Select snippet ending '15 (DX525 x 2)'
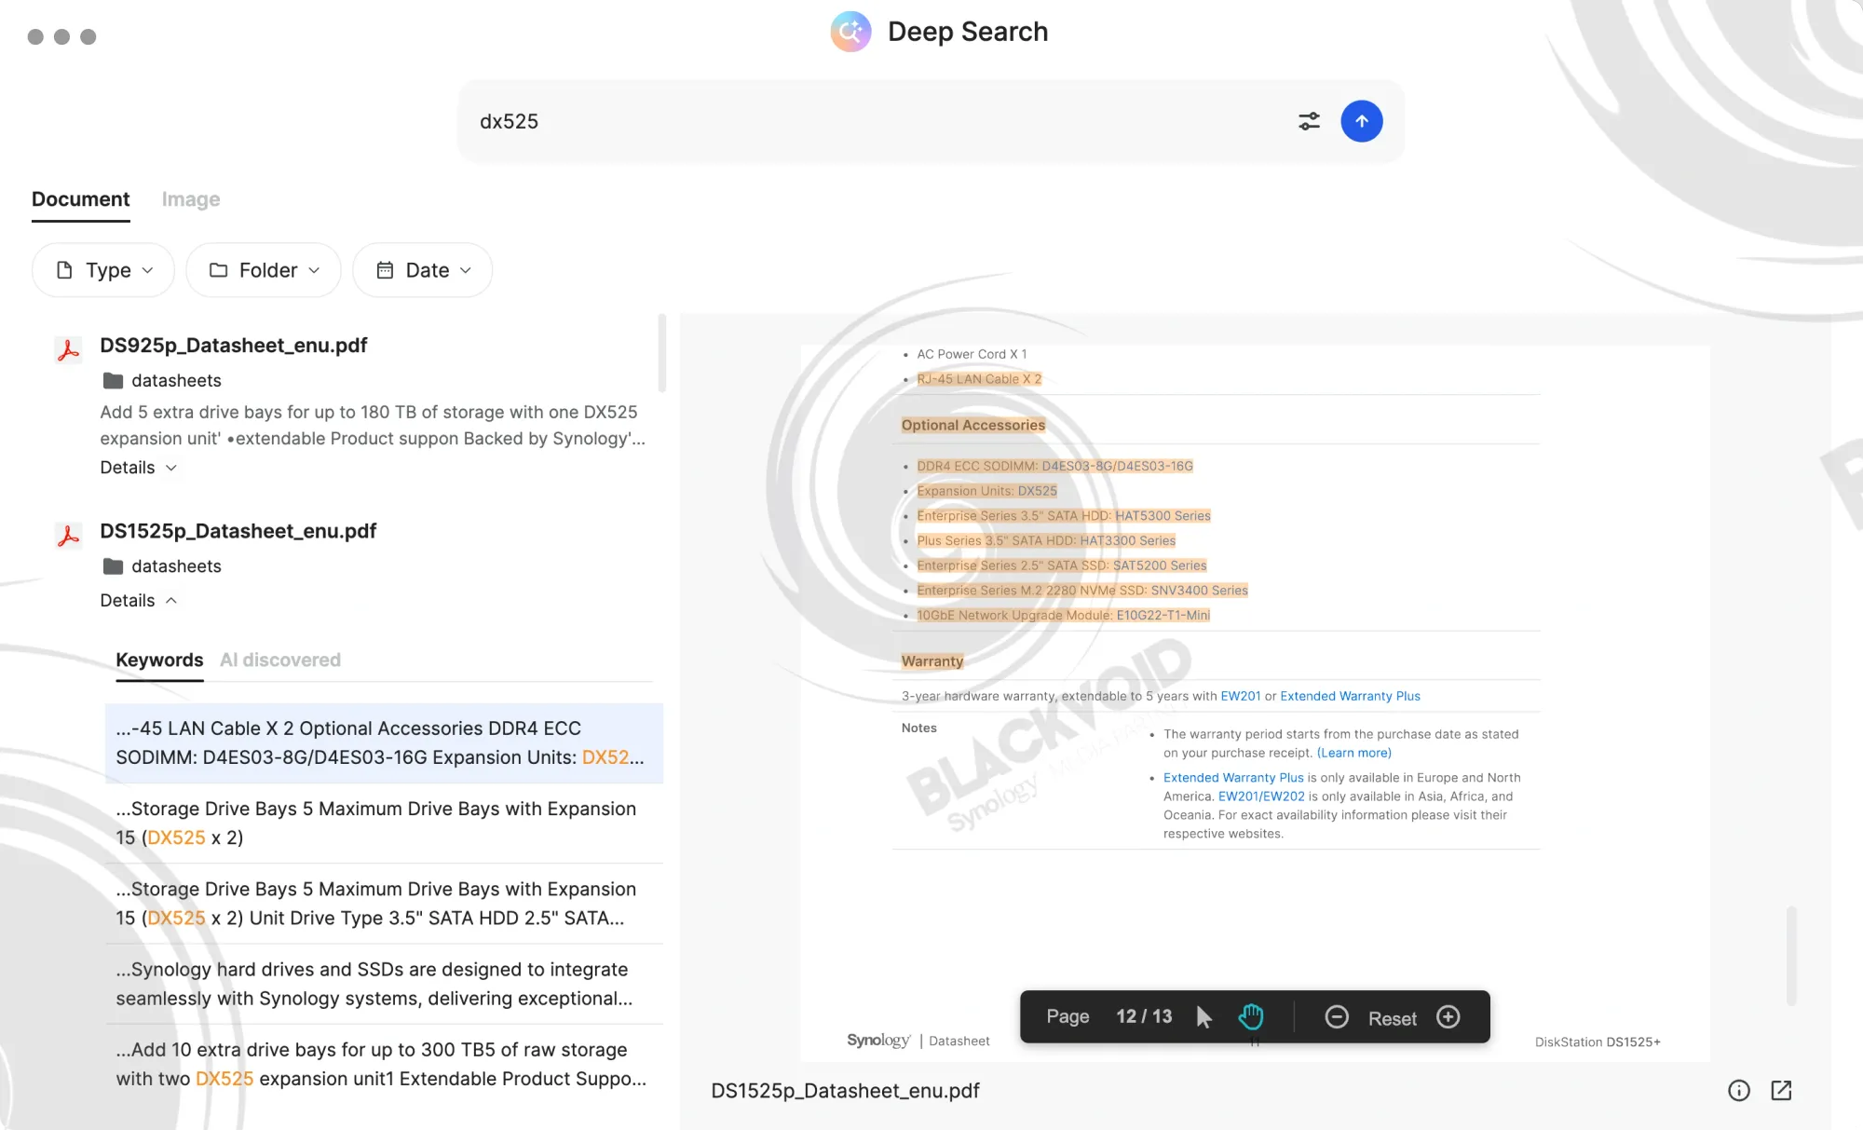 click(x=384, y=823)
